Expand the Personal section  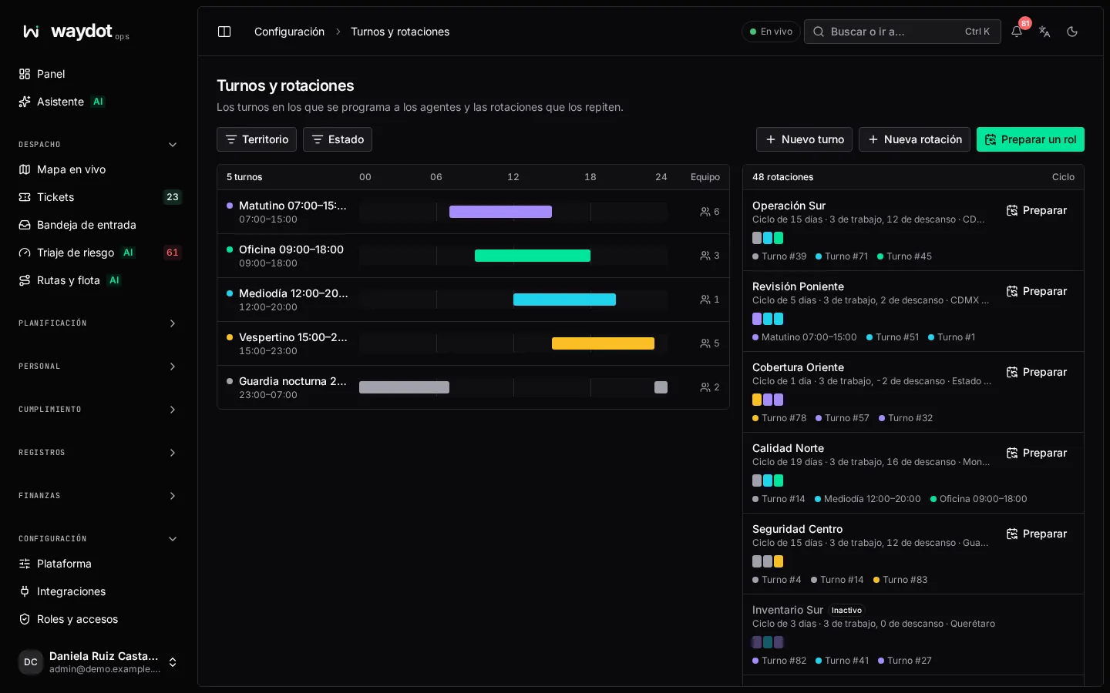click(x=99, y=367)
